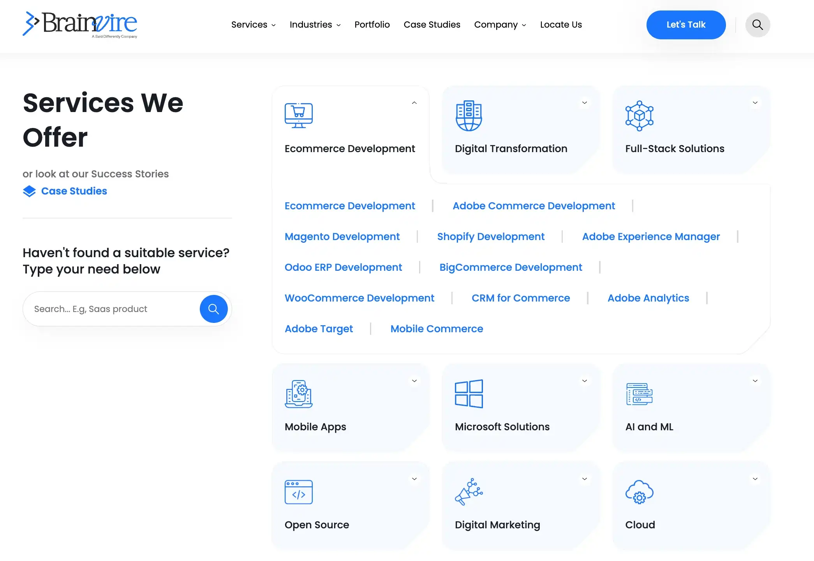Open Adobe Experience Manager link
This screenshot has height=561, width=814.
(651, 237)
